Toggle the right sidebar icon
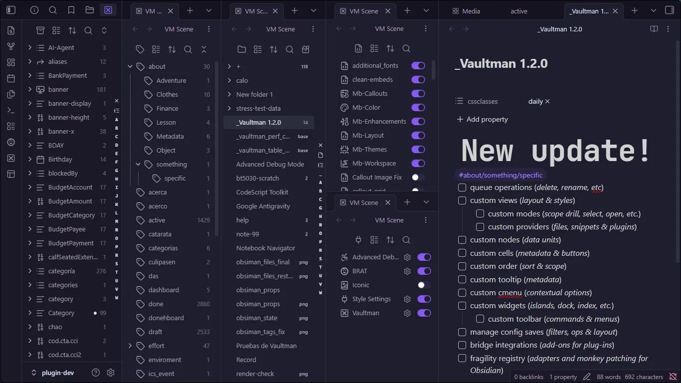681x383 pixels. 670,10
